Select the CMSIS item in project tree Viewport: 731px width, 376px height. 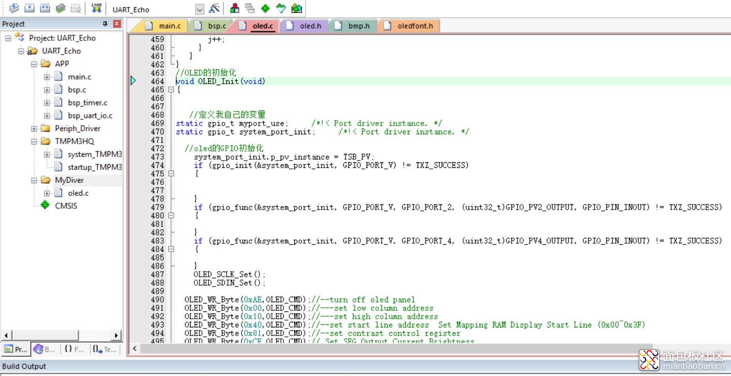point(66,206)
